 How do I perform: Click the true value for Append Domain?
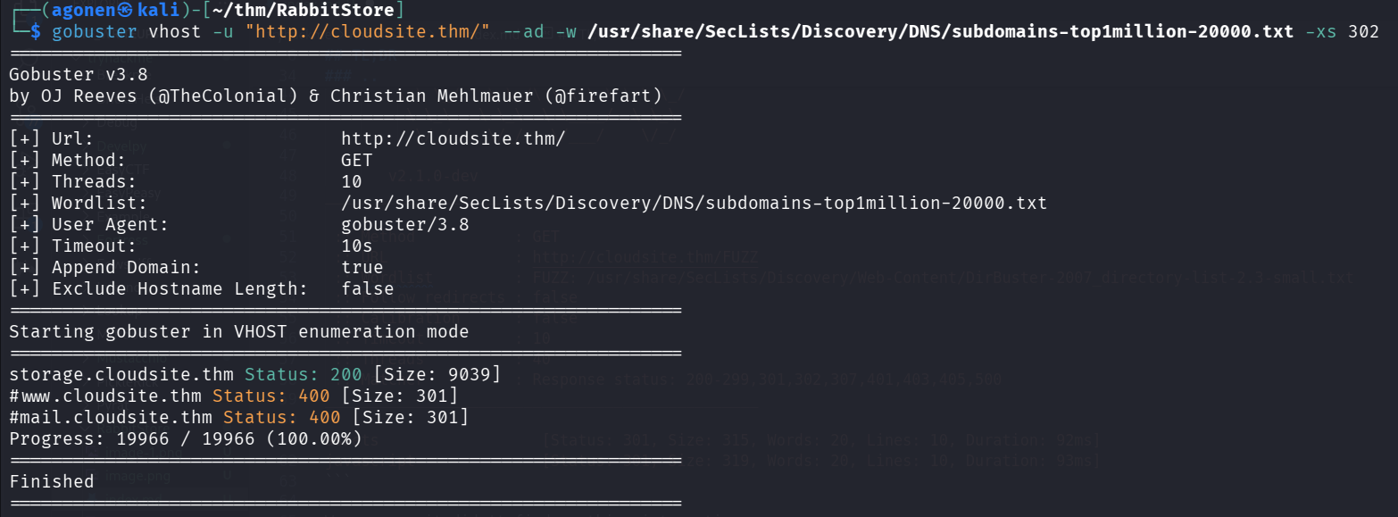362,267
